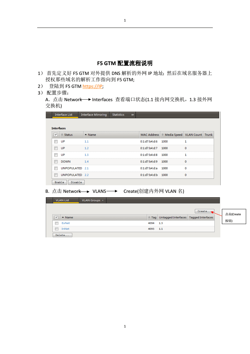Click the Untagged Interfaces column header
The image size is (250, 354).
click(173, 217)
